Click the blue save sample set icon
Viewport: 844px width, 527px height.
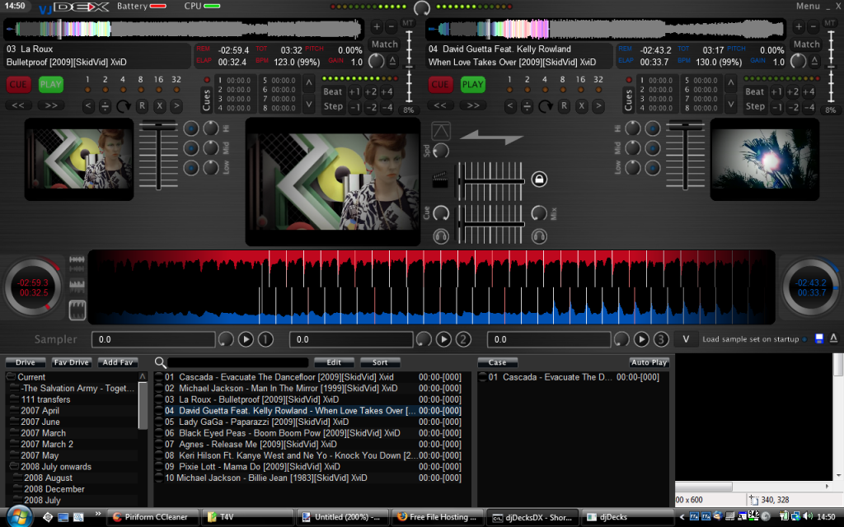[x=819, y=338]
